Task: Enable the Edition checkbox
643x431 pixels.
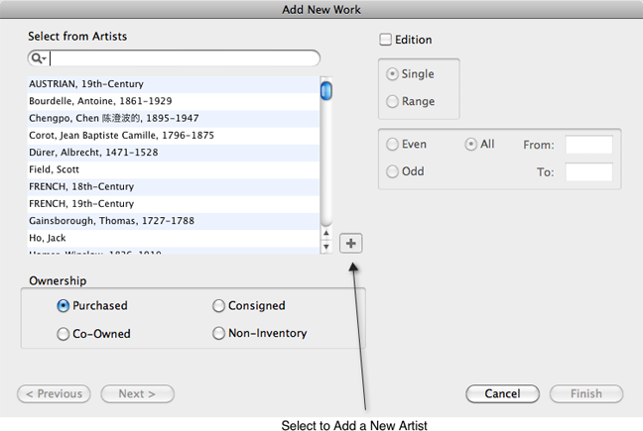Action: 385,41
